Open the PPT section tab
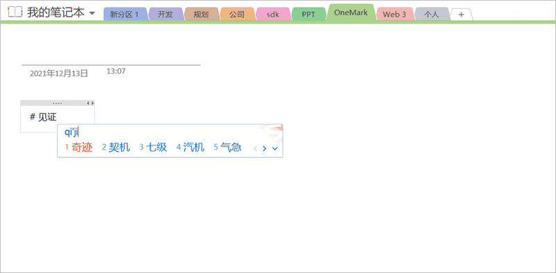Viewport: 556px width, 273px height. point(309,15)
